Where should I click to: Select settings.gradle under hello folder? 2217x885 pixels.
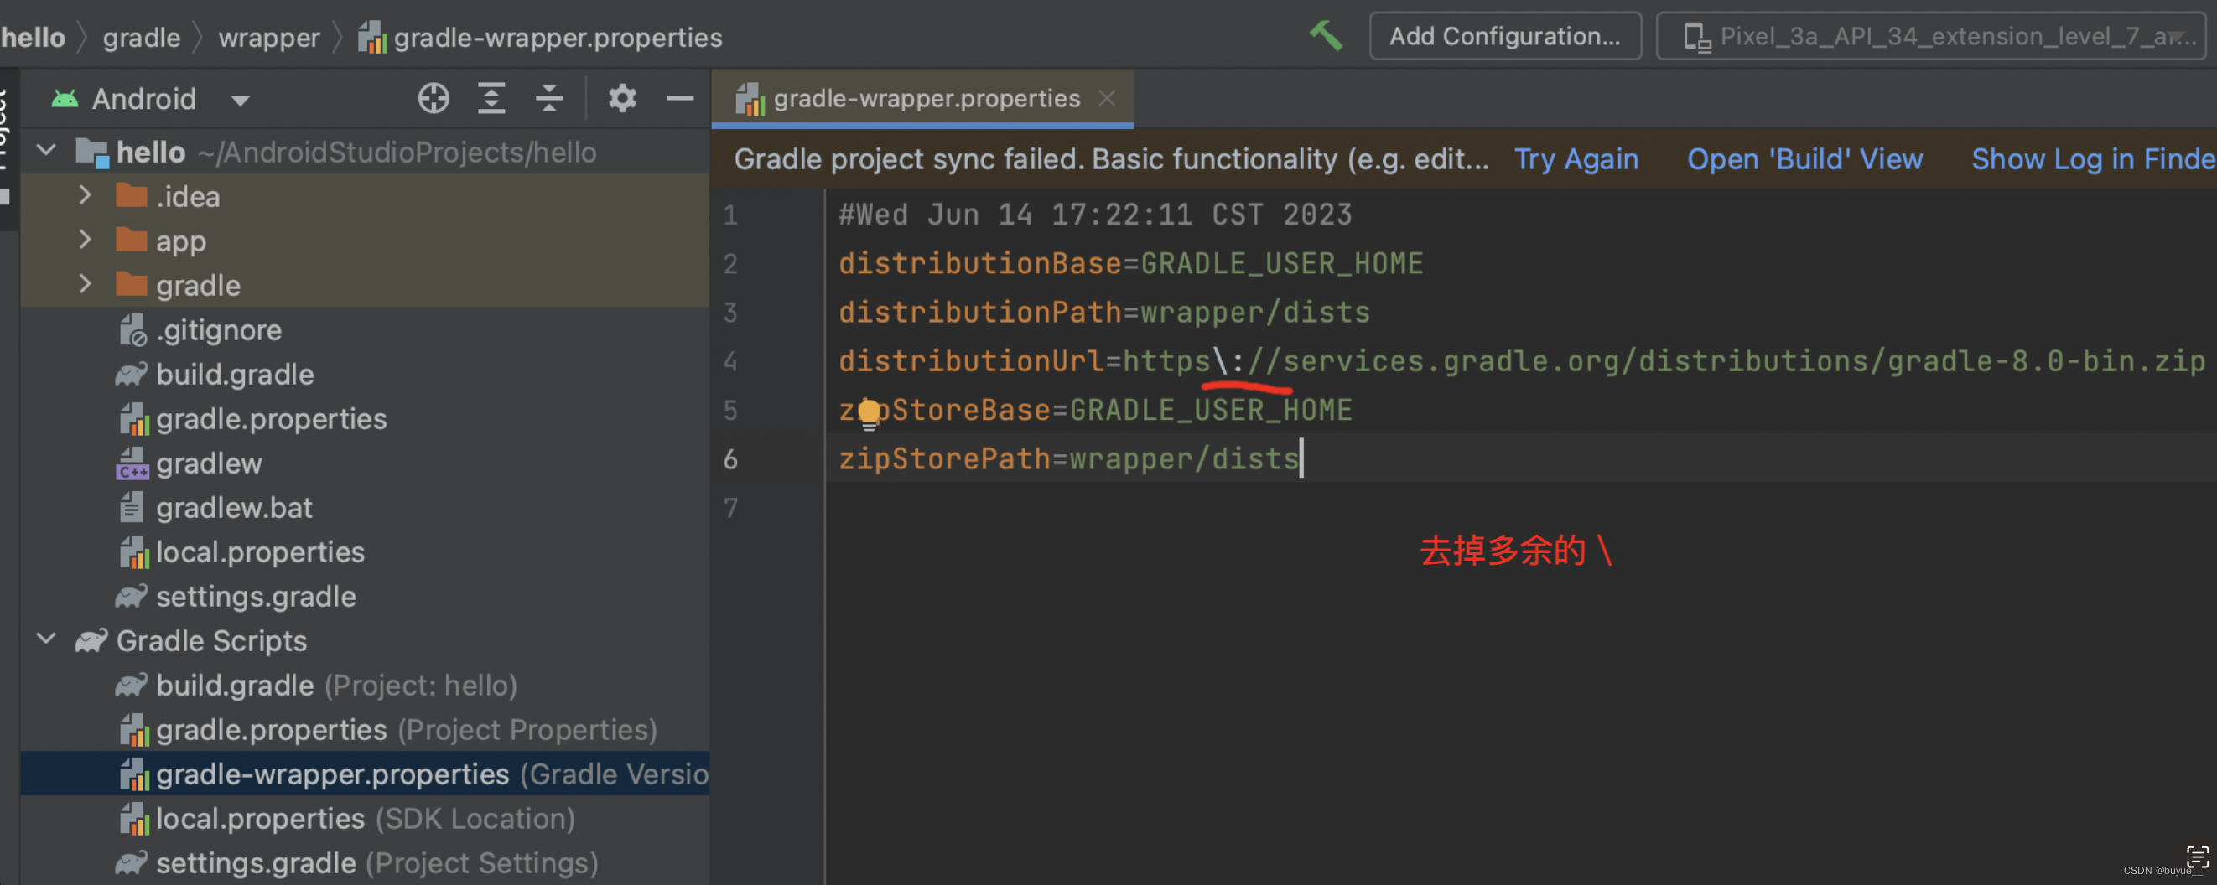(256, 596)
